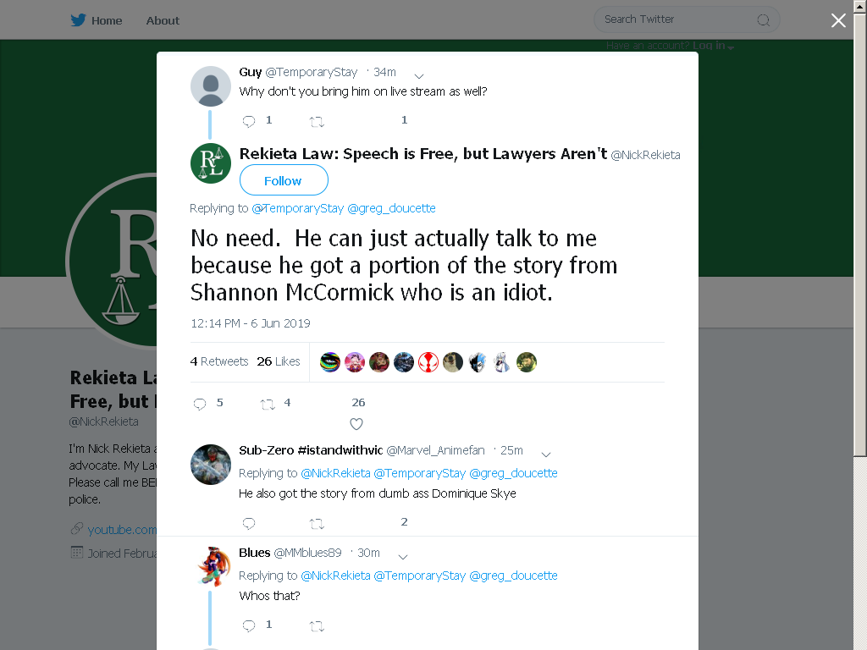Go to Home in top navigation
The width and height of the screenshot is (867, 650).
[x=107, y=20]
